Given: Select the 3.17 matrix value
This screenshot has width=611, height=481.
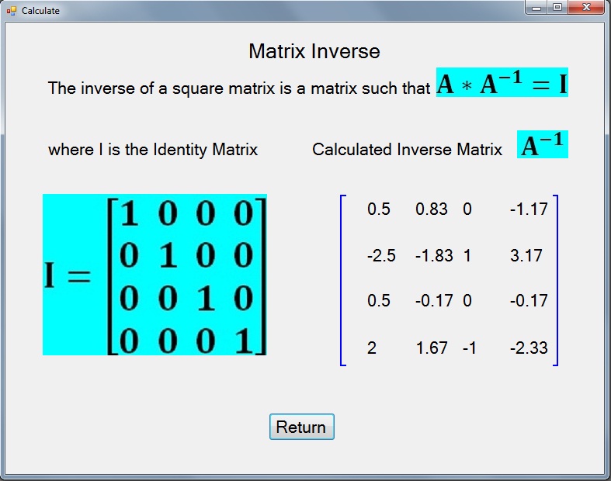Looking at the screenshot, I should click(526, 256).
